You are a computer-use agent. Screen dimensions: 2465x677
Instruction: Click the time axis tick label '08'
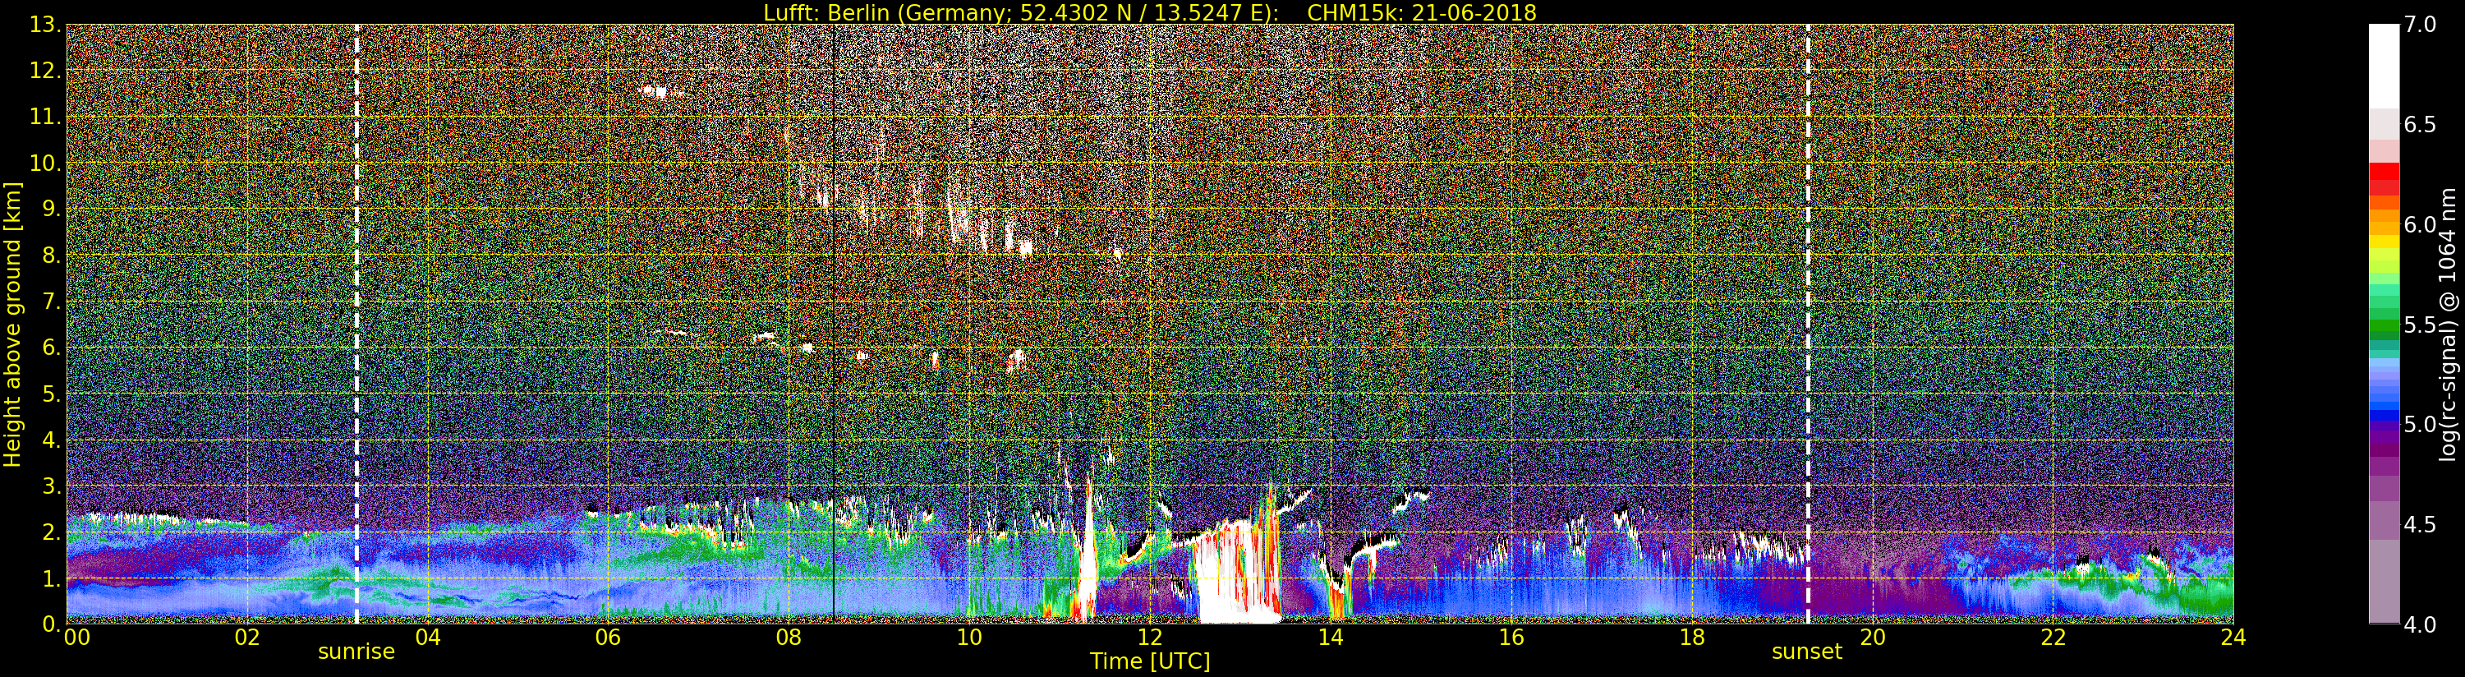(x=789, y=637)
